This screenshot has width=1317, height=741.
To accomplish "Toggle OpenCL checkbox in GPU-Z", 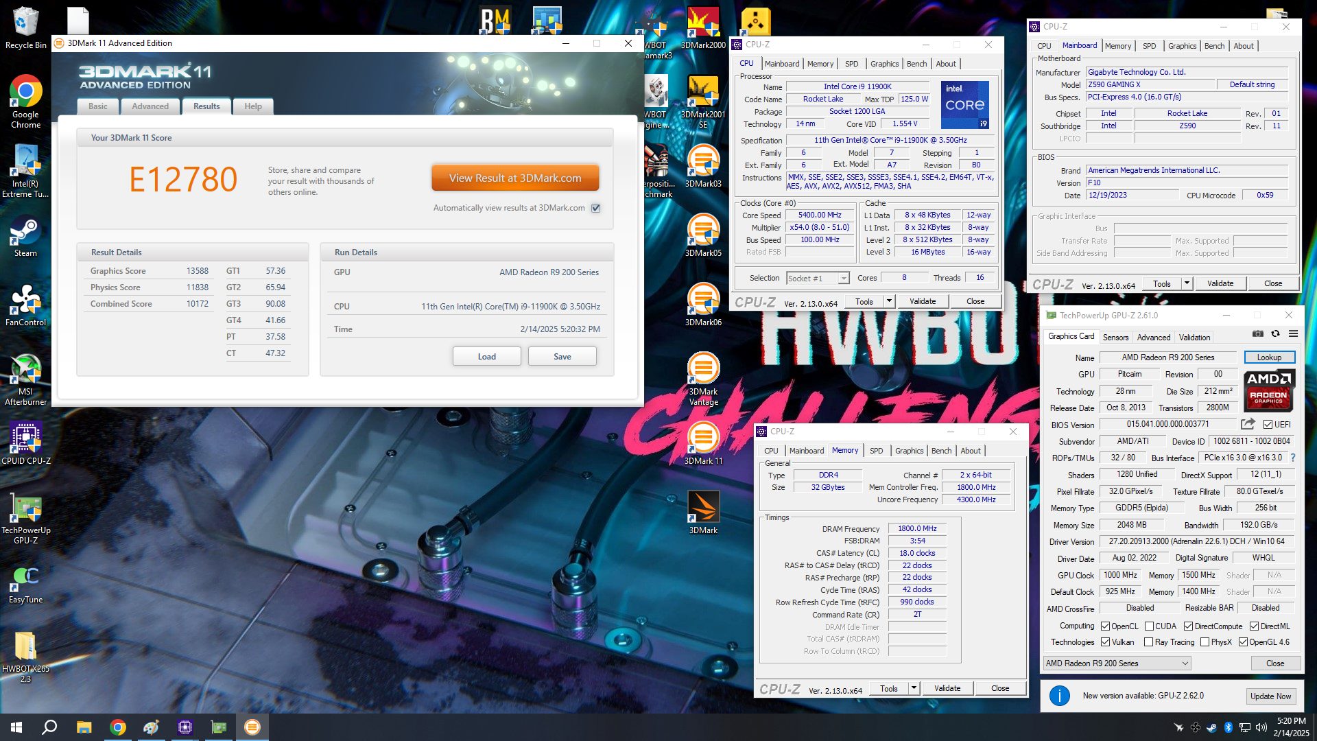I will click(1105, 626).
